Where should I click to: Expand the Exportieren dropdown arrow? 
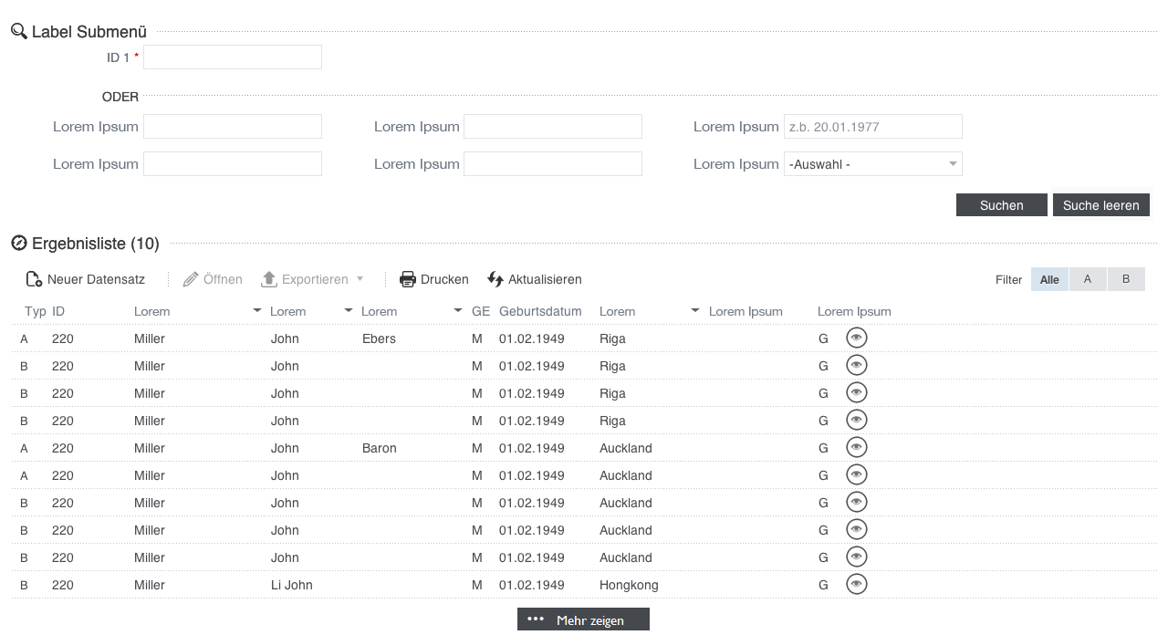coord(360,279)
